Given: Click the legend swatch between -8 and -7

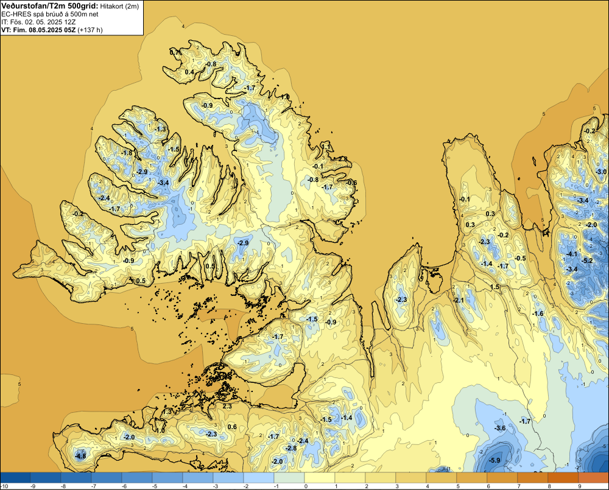Looking at the screenshot, I should coord(76,477).
